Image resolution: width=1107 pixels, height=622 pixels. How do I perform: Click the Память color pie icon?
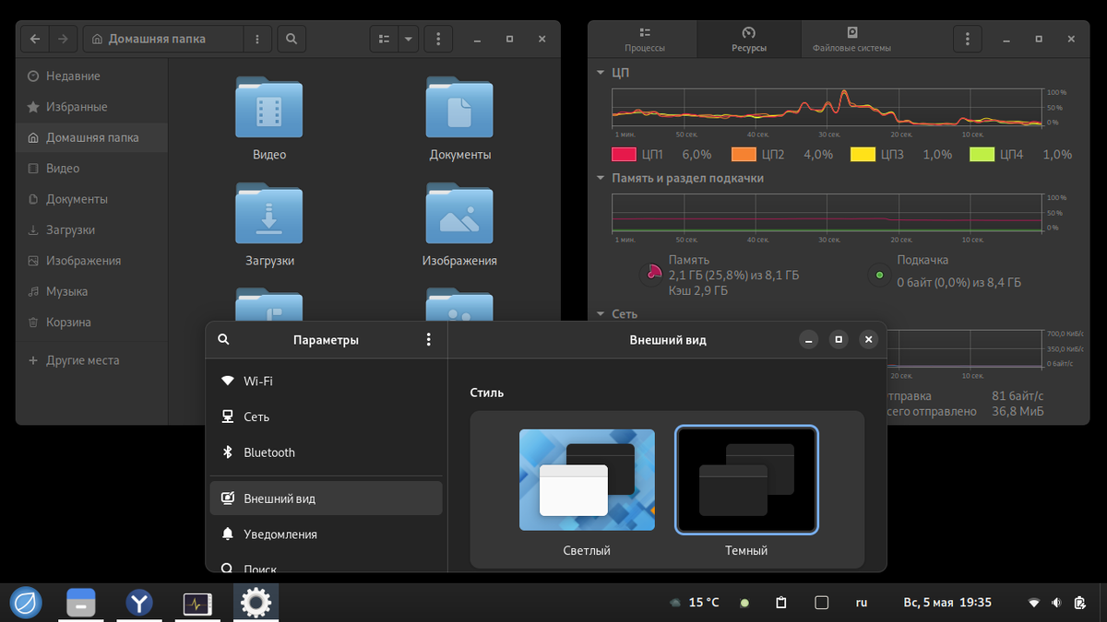[651, 275]
